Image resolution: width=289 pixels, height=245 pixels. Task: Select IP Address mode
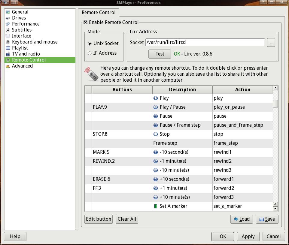(90, 53)
